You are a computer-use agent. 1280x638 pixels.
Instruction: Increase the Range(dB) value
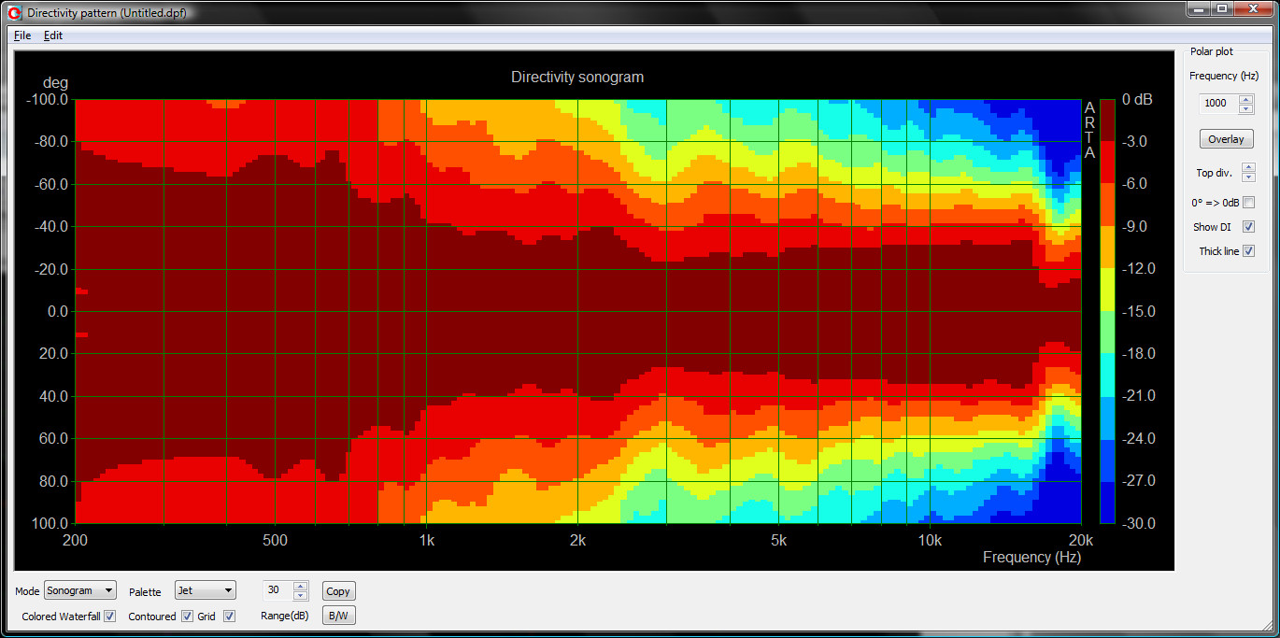click(x=300, y=587)
